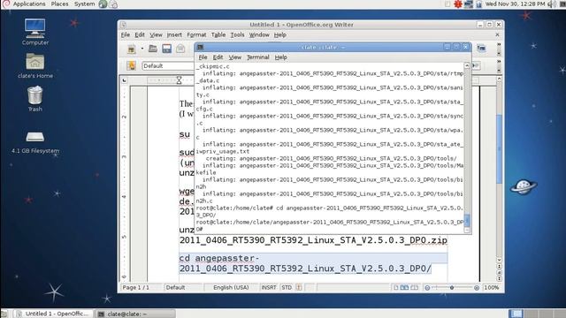Open Writer's Help menu
Screen dimensions: 566x318
280,35
